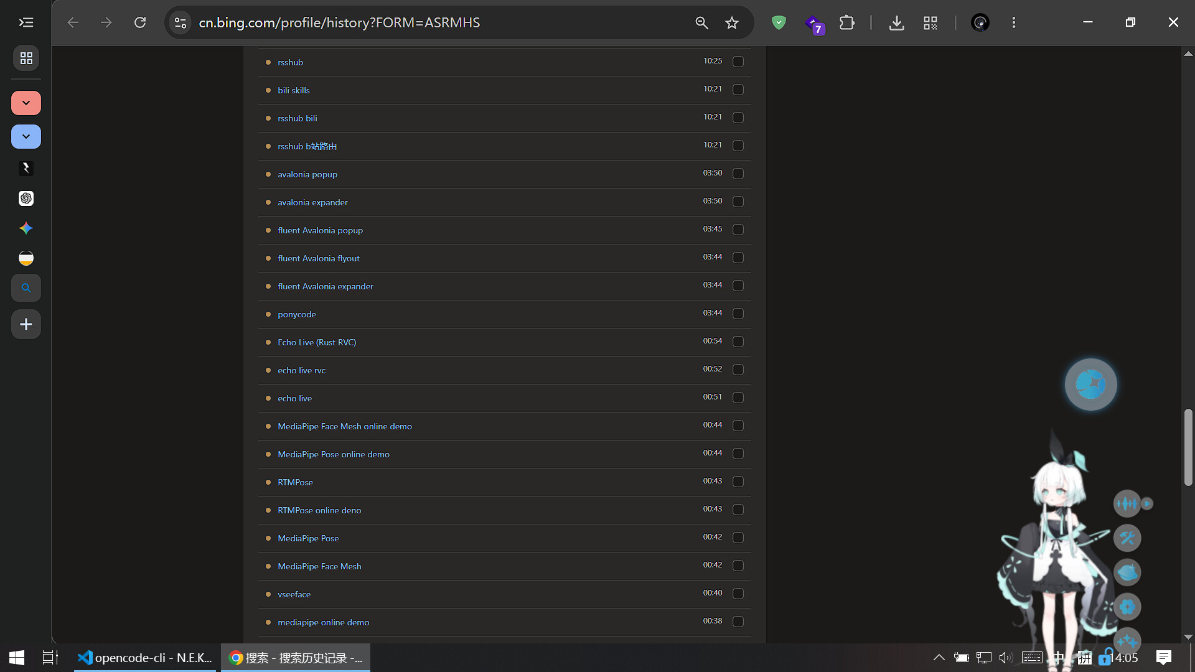Open the purple extension with badge 7
This screenshot has width=1195, height=672.
pos(814,24)
